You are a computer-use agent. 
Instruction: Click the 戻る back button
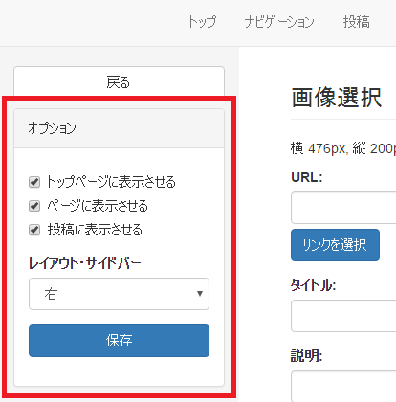[x=119, y=81]
